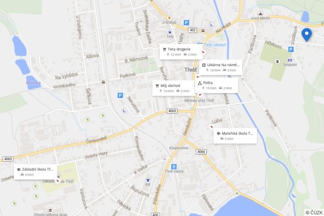Viewport: 324px width, 216px height.
Task: Click the parking icon near U Krebsů
Action: [186, 23]
